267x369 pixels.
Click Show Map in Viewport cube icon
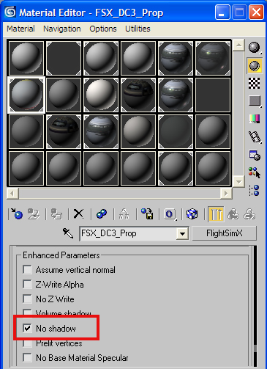192,214
